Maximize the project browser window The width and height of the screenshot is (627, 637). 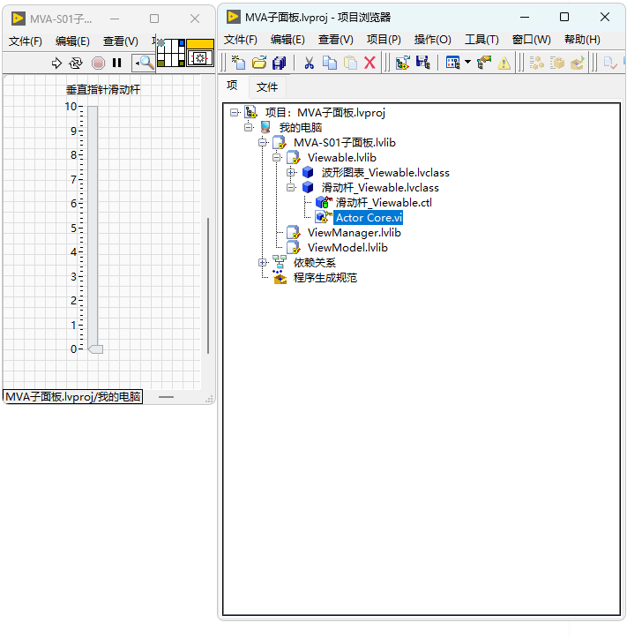pos(564,17)
